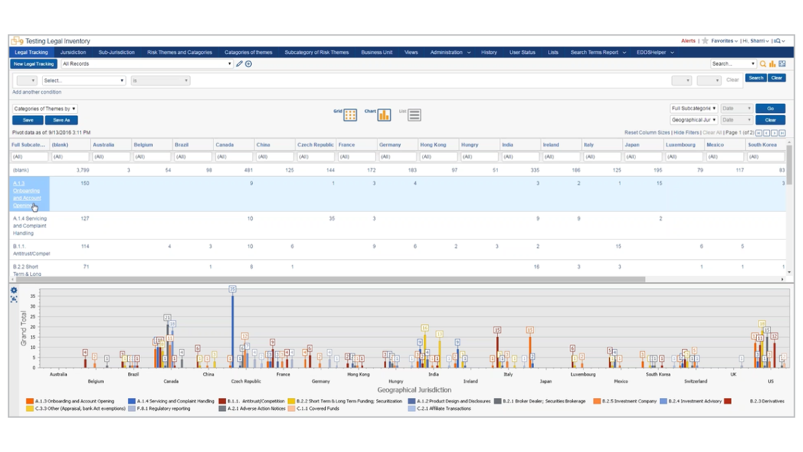803x452 pixels.
Task: Toggle B.1.1 Antitrust/Competition legend series
Action: [222, 401]
